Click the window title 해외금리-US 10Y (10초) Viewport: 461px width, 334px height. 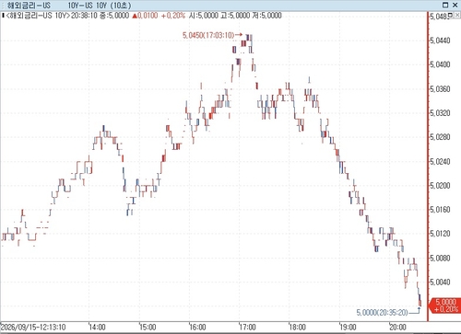[69, 6]
